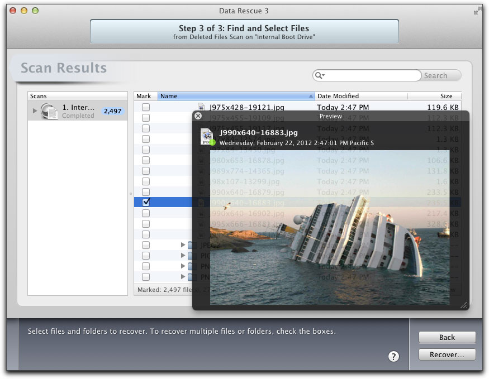The width and height of the screenshot is (489, 379).
Task: Click file icon of J975x428-19121.jpg
Action: pos(202,107)
